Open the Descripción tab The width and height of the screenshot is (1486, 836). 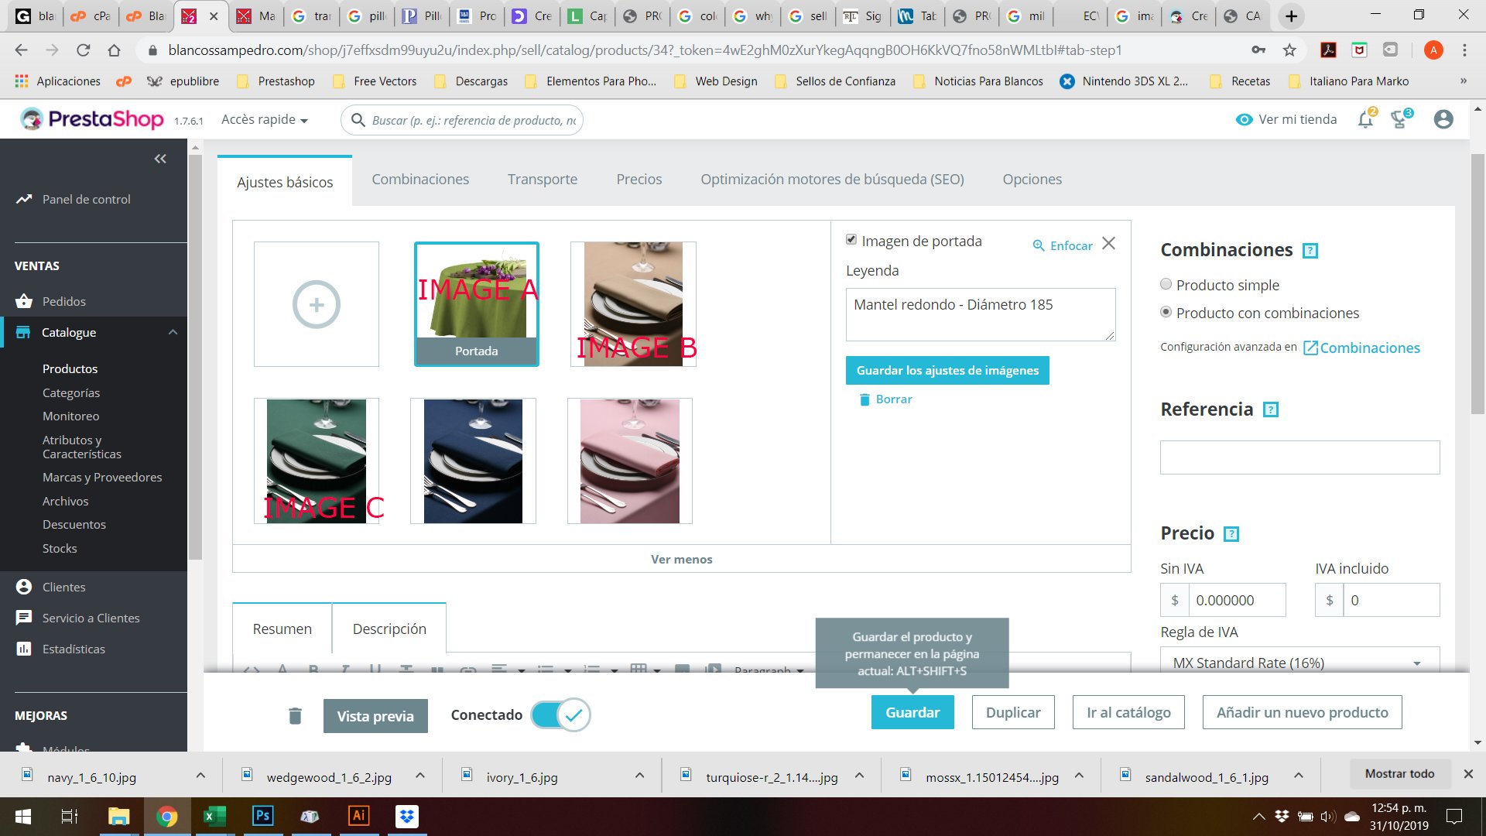389,629
